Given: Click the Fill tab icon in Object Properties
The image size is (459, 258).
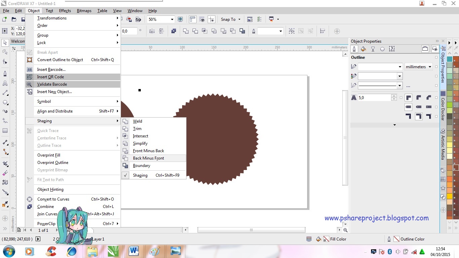Looking at the screenshot, I should (363, 49).
